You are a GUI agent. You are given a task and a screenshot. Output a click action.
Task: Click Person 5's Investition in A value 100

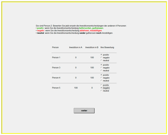(x=76, y=88)
